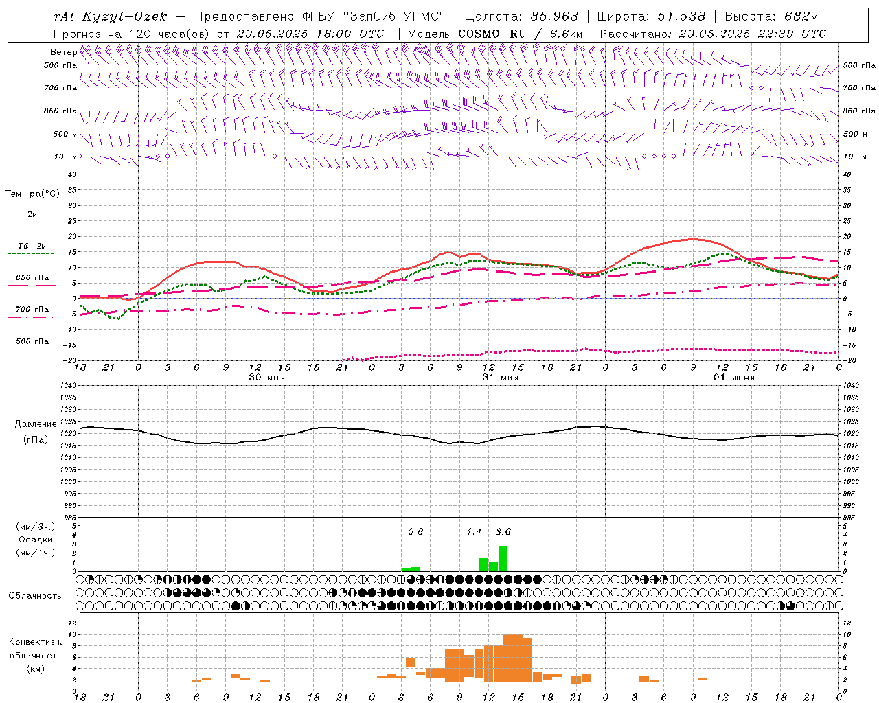
Task: Click the 500 гПа temperature legend entry
Action: coord(32,341)
